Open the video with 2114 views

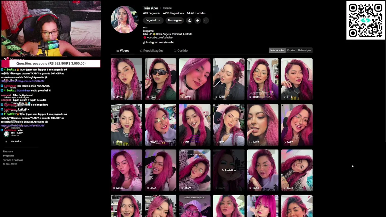pos(297,79)
